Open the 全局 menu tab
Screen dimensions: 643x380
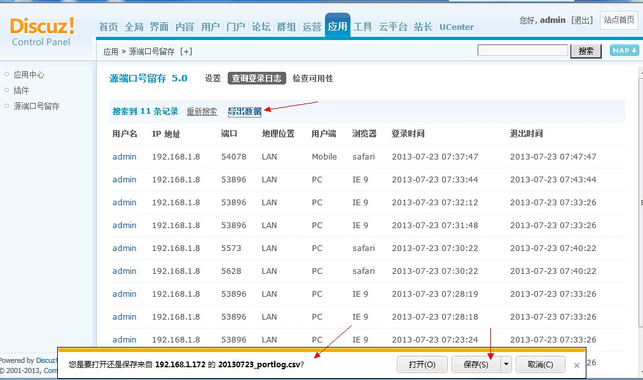pos(134,27)
